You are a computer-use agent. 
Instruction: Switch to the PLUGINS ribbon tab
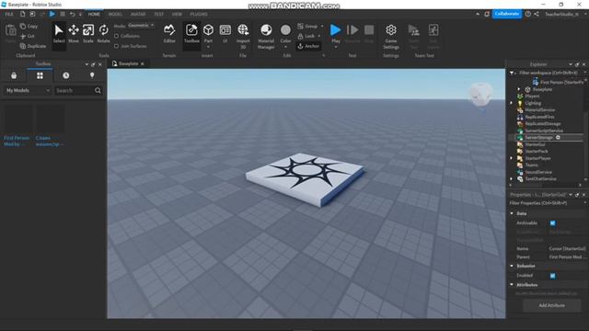[199, 15]
